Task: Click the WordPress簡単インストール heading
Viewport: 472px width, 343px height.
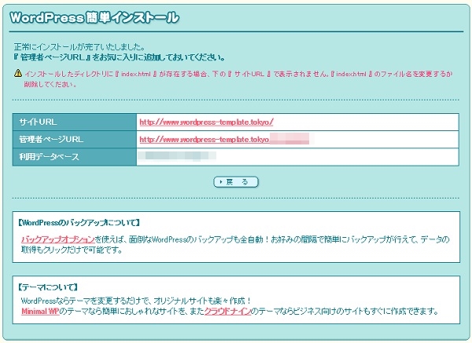Action: 94,18
